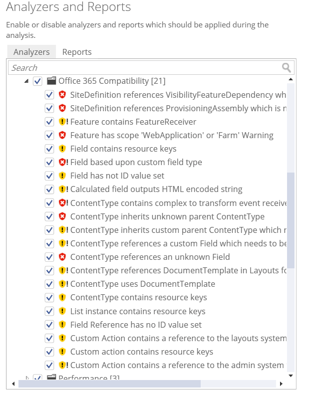Viewport: 311px width, 394px height.
Task: Uncheck 'ContentType inherits unknown parent ContentType' checkbox
Action: pyautogui.click(x=49, y=216)
